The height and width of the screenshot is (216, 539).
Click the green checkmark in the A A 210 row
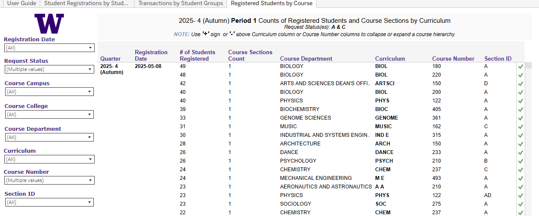520,187
